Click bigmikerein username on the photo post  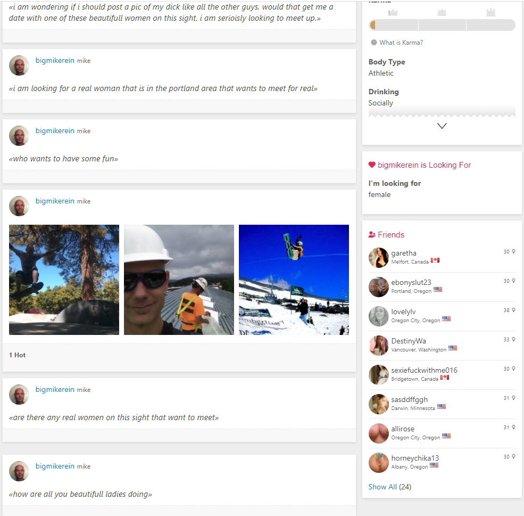[x=55, y=201]
